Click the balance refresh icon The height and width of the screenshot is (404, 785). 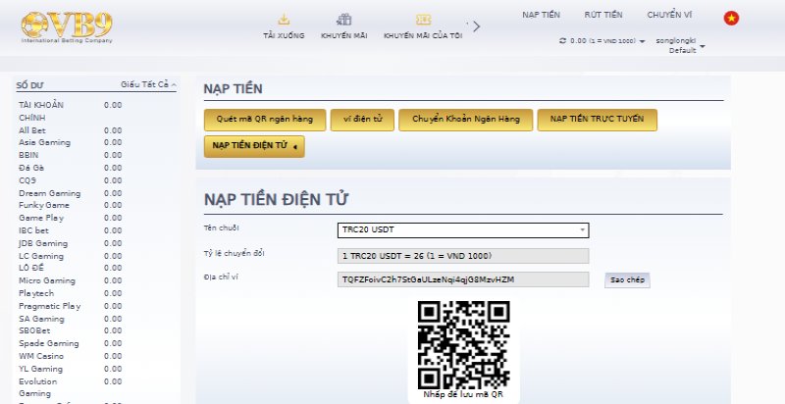[x=562, y=41]
